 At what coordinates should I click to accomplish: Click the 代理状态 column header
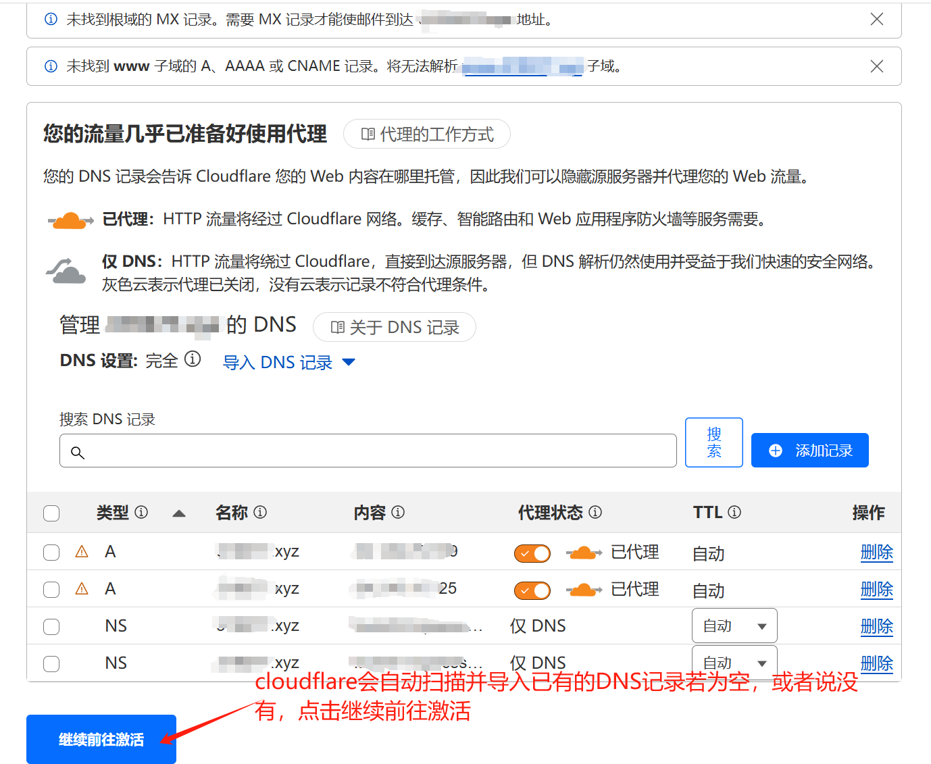550,513
